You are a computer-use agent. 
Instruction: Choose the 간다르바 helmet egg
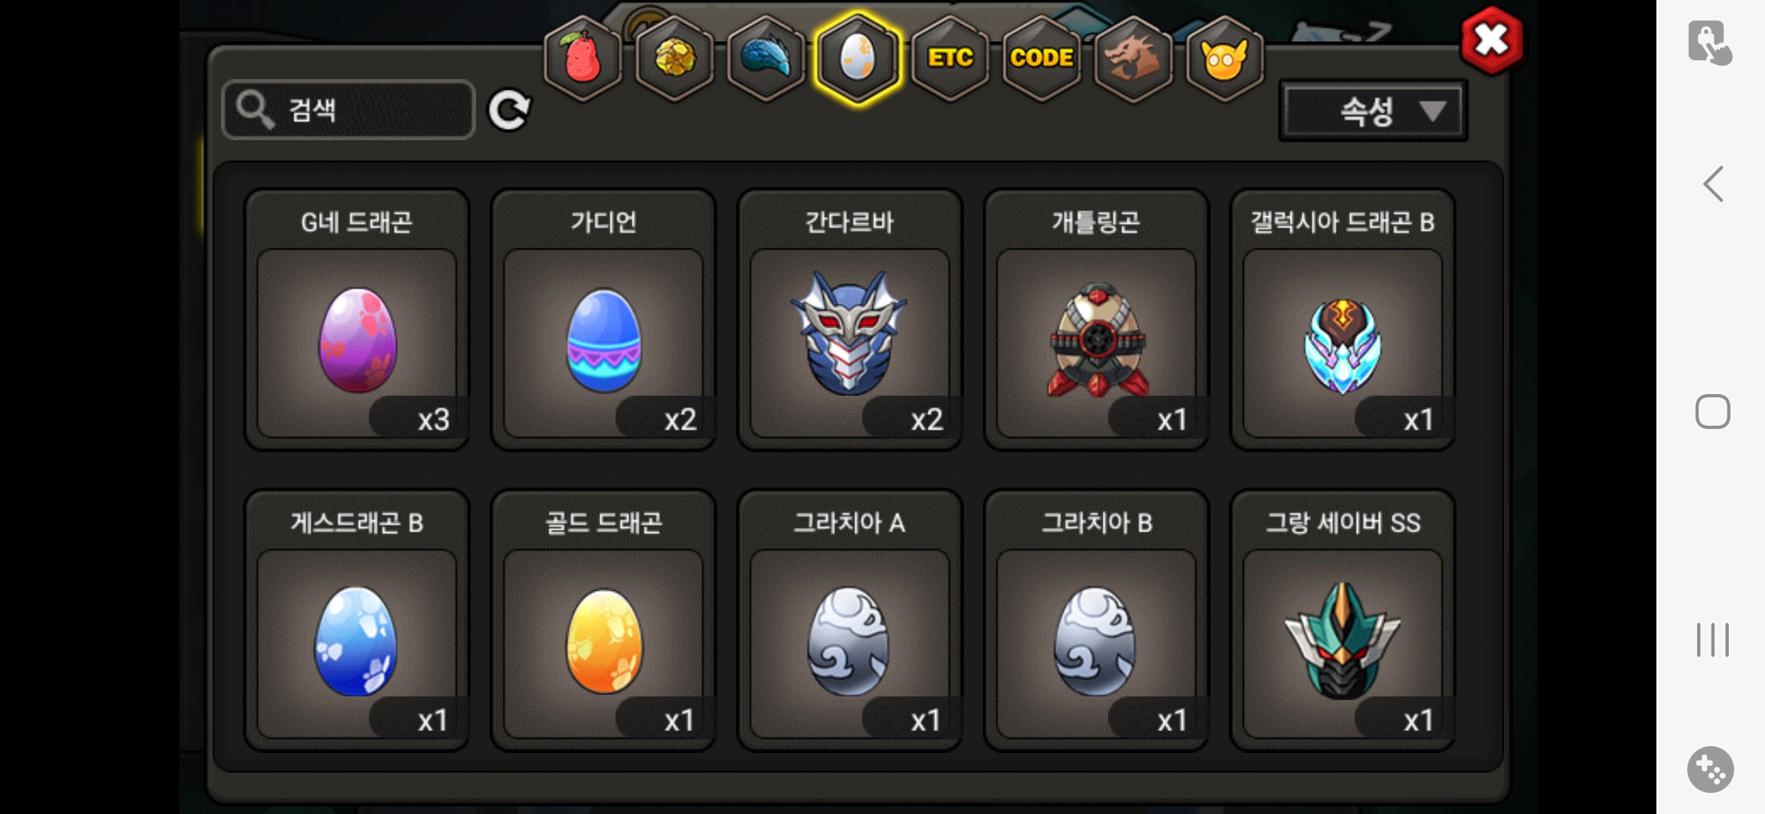click(849, 320)
